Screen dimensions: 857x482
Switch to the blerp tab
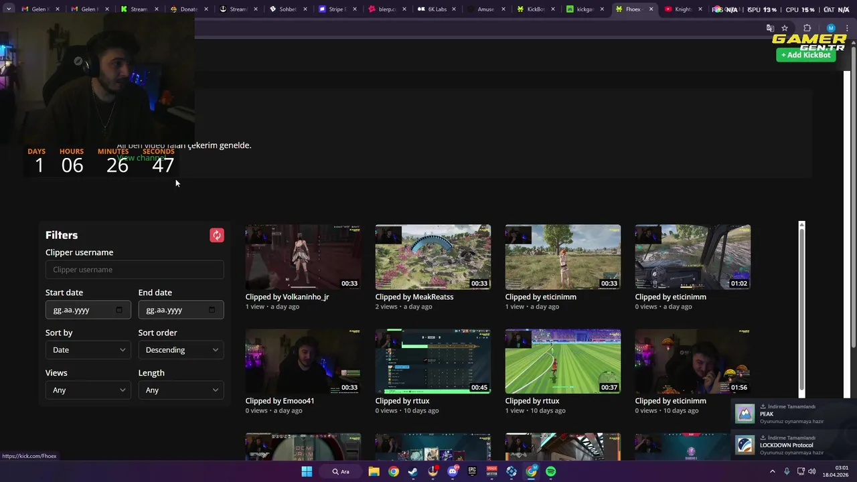[x=387, y=9]
